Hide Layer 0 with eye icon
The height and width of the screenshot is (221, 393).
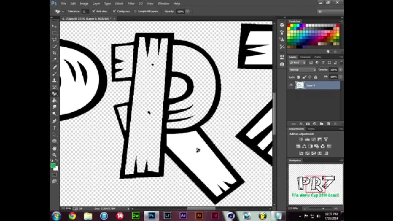click(x=291, y=85)
